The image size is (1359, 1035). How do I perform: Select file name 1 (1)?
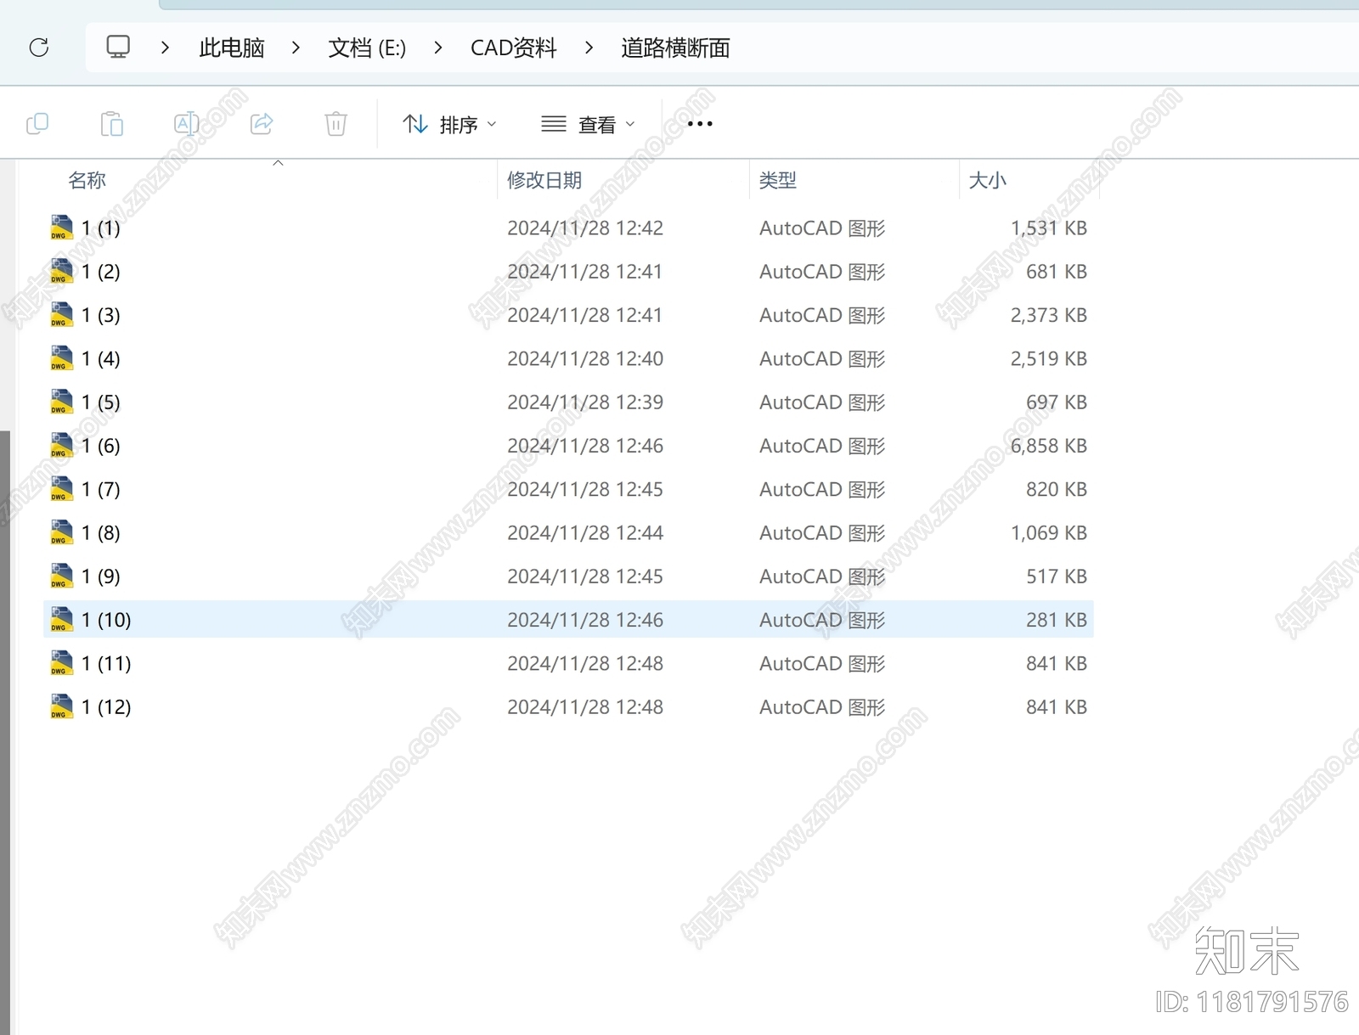click(x=101, y=228)
